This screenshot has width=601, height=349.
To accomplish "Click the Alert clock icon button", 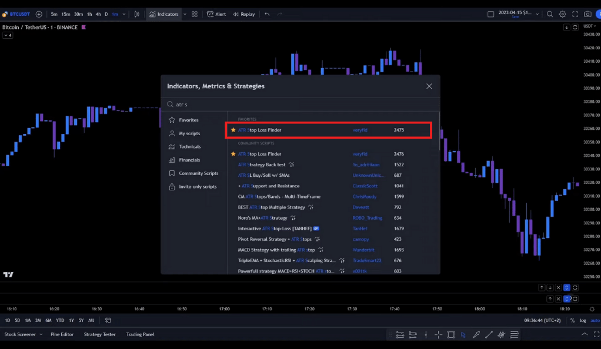I will point(216,14).
